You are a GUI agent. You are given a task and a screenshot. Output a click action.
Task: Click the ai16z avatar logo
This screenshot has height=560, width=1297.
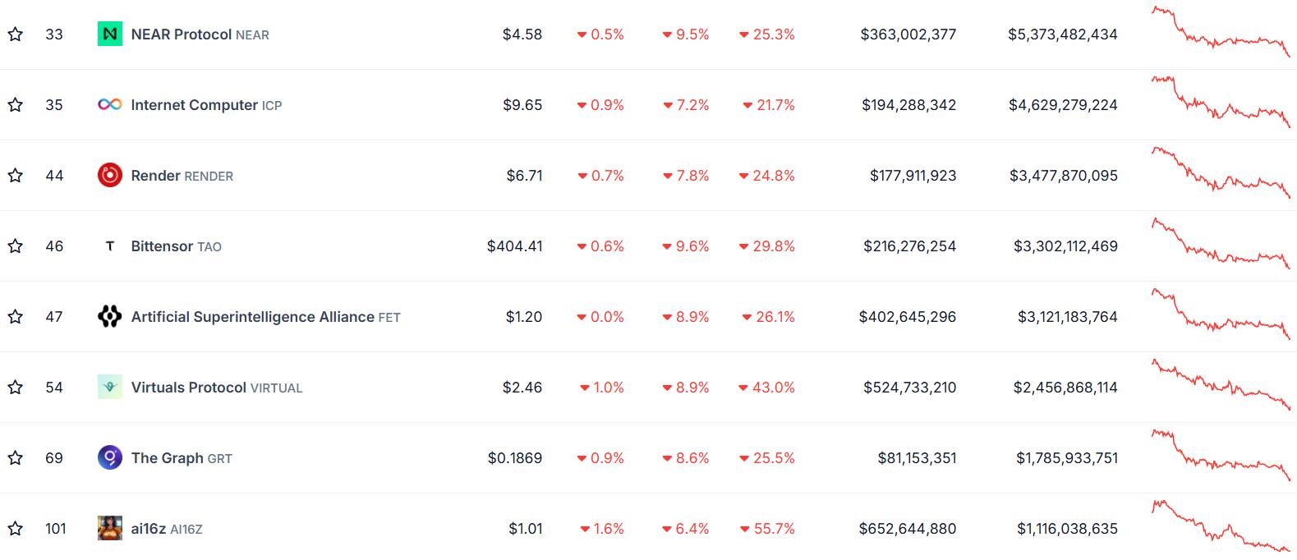110,529
